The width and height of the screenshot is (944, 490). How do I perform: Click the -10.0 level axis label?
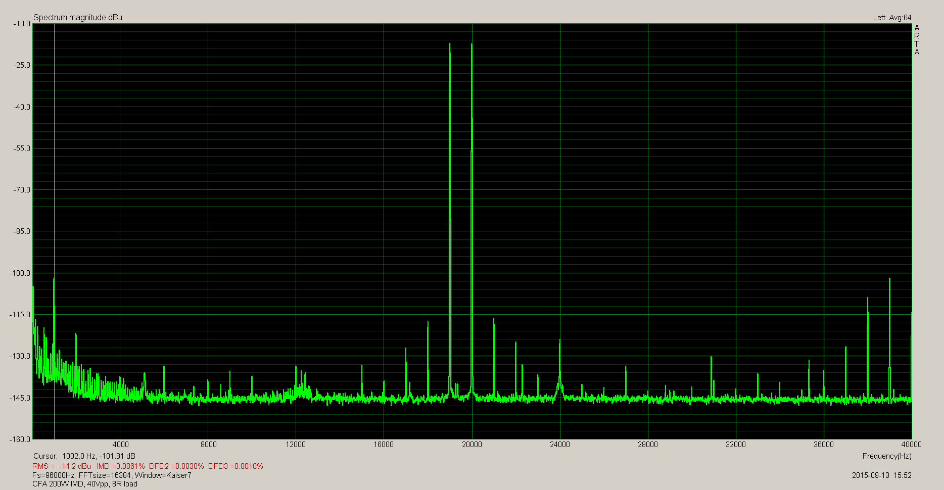(21, 24)
